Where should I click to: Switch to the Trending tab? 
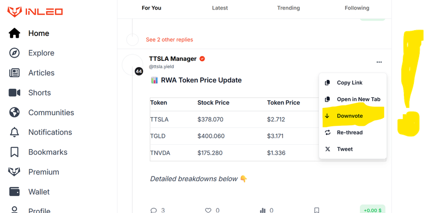288,8
